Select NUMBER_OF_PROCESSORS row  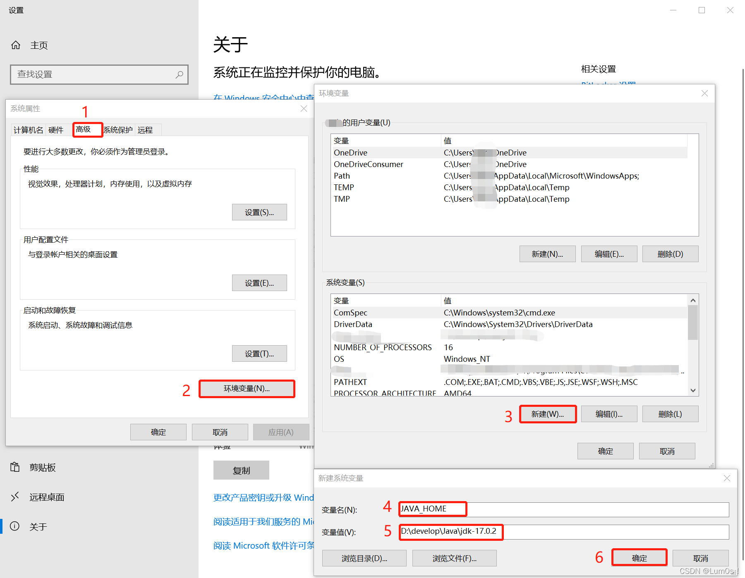[509, 347]
